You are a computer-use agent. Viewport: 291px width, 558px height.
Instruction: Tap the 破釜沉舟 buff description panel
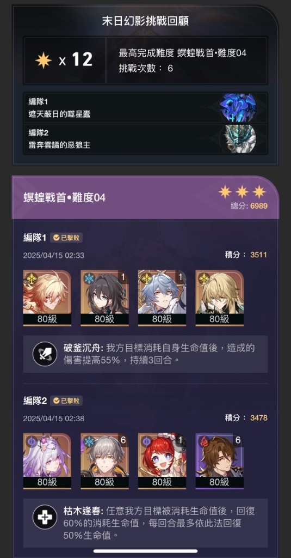(145, 354)
